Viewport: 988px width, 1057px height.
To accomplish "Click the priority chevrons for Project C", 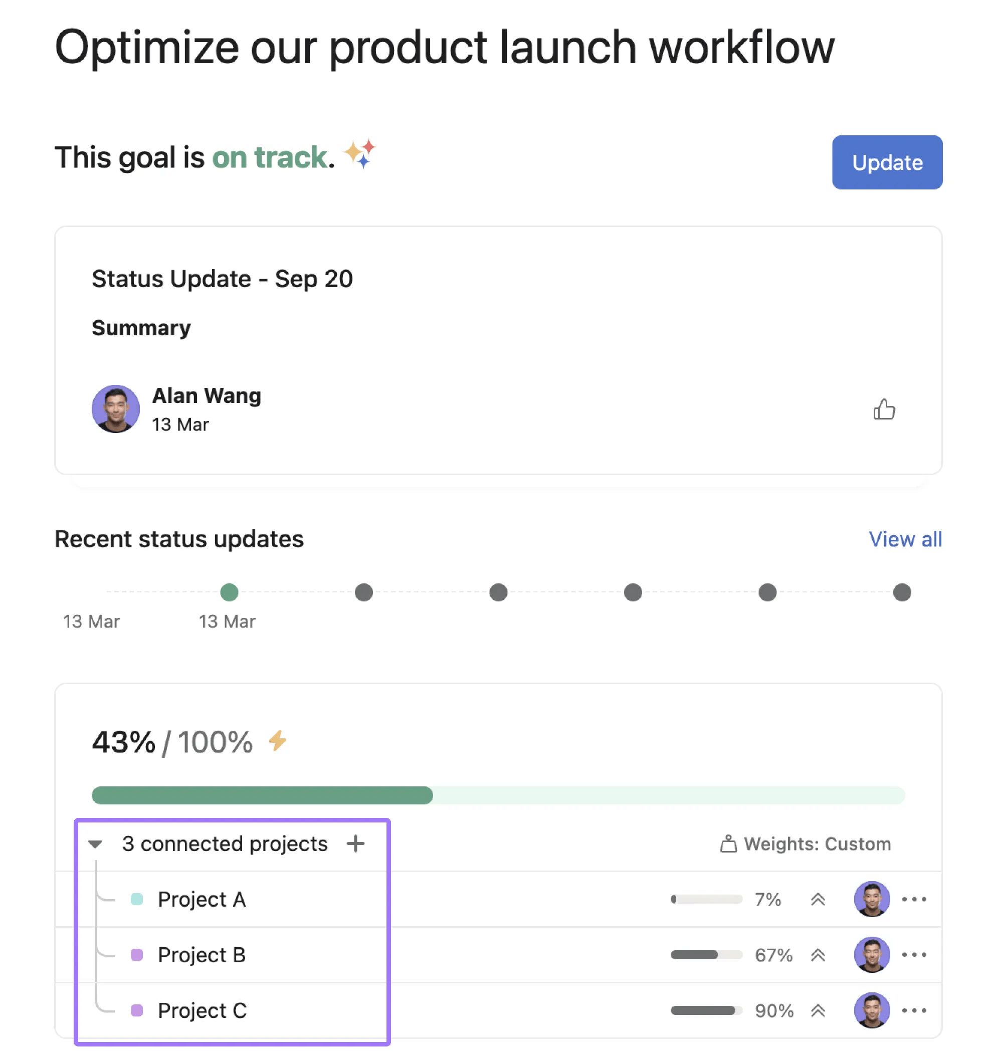I will [817, 1010].
